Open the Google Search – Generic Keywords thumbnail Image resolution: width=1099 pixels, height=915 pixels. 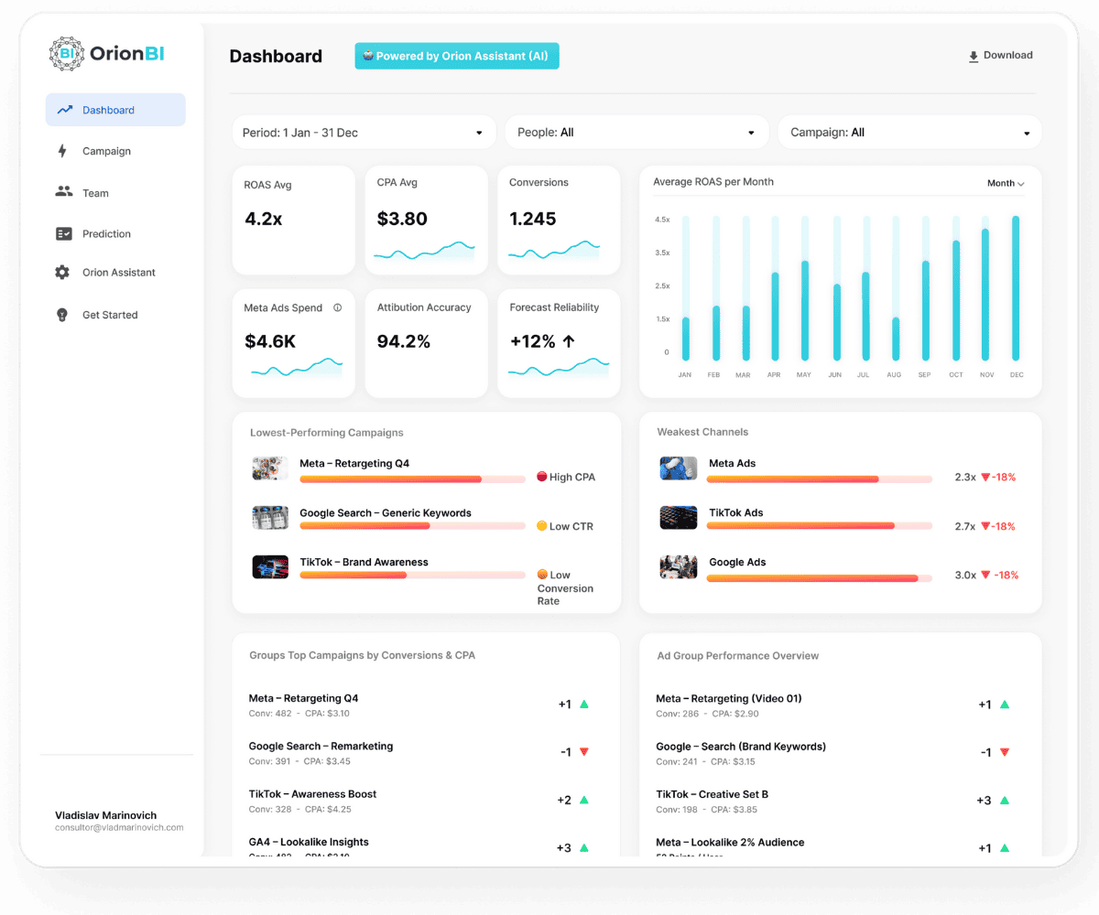pos(270,518)
